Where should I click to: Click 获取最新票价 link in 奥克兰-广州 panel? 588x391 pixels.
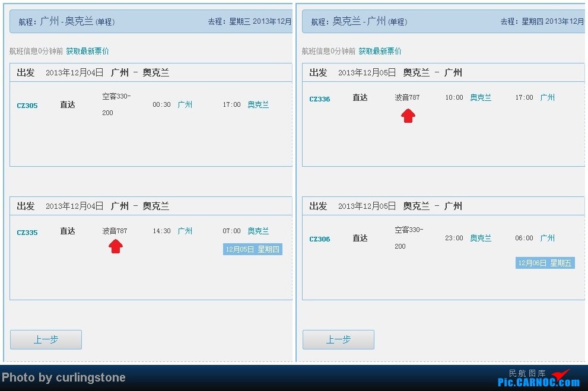point(380,51)
